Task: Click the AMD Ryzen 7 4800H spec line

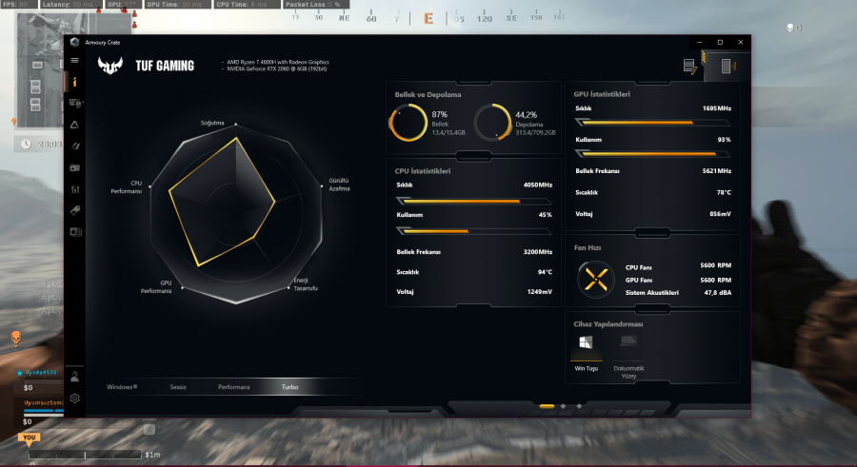Action: (278, 62)
